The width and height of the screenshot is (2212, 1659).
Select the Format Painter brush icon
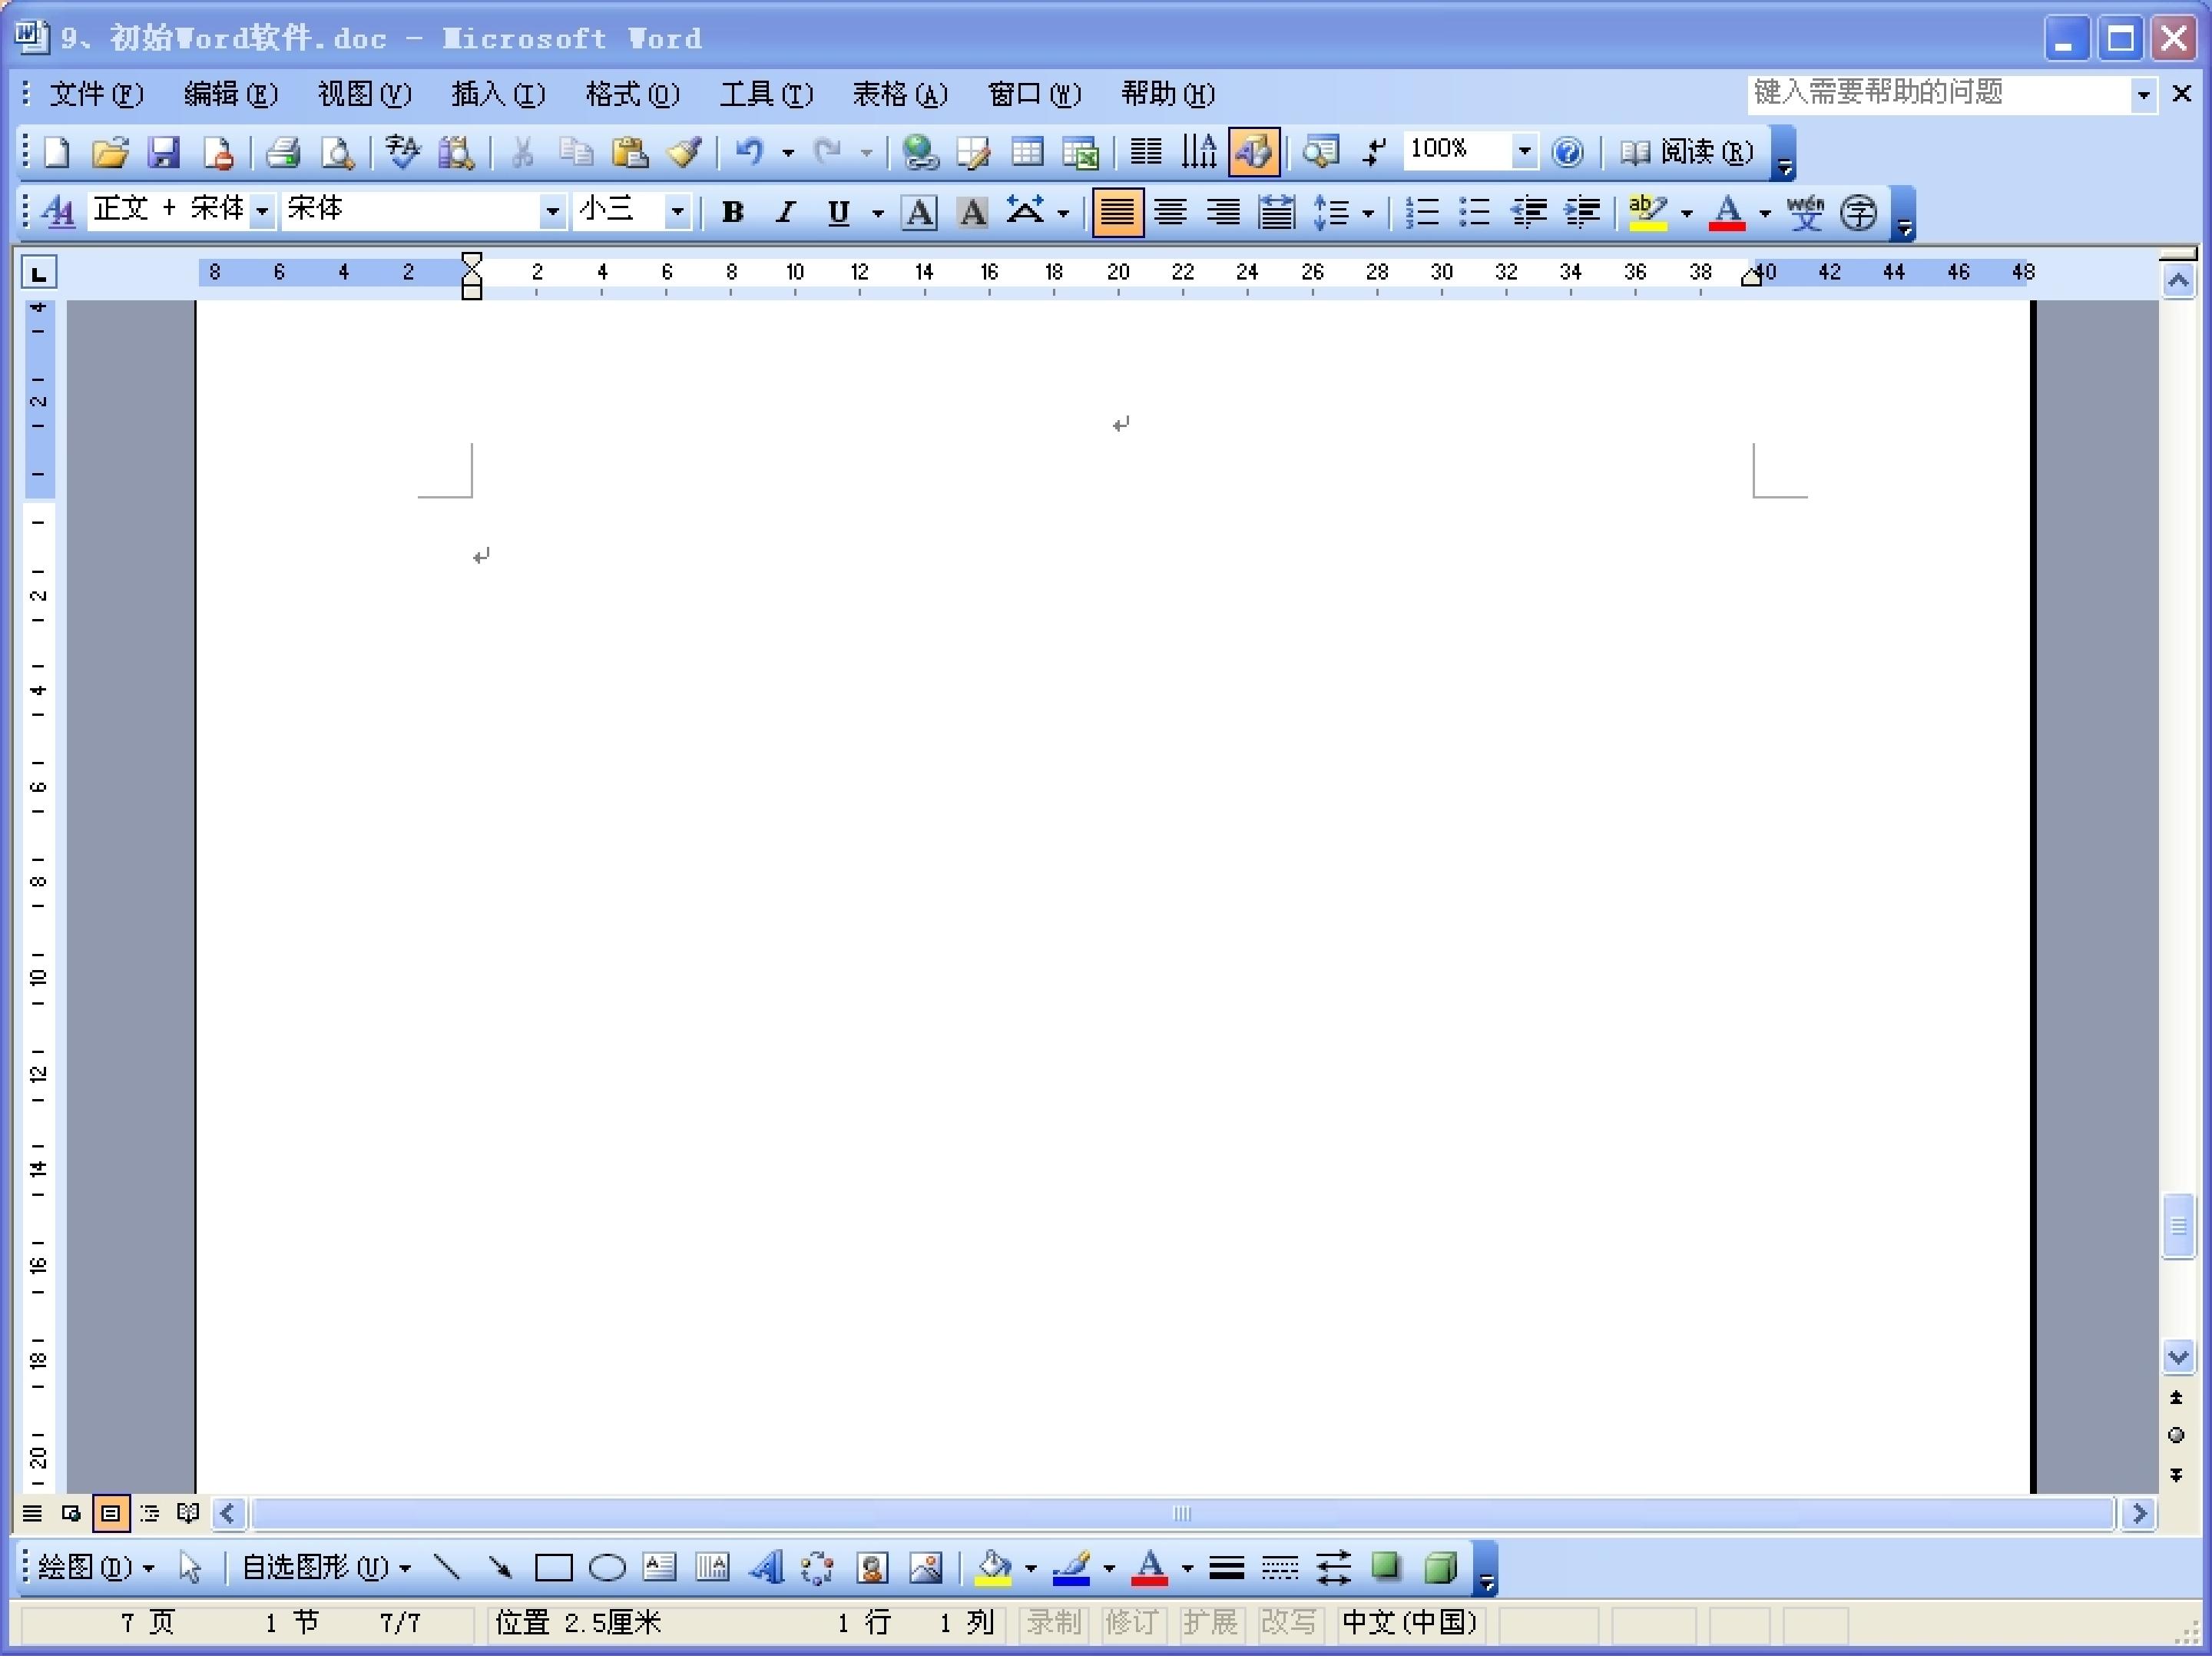[684, 152]
